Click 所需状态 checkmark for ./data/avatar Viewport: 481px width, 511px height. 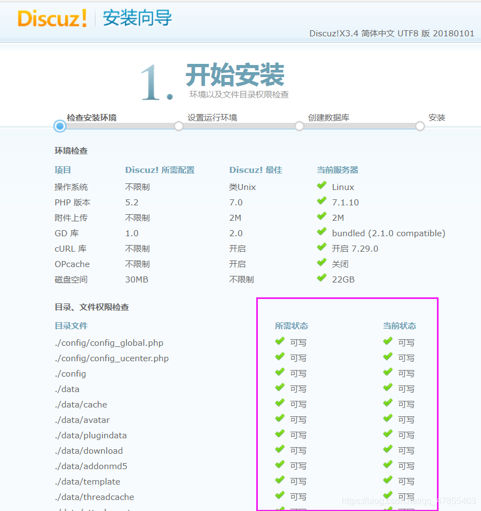pos(280,418)
